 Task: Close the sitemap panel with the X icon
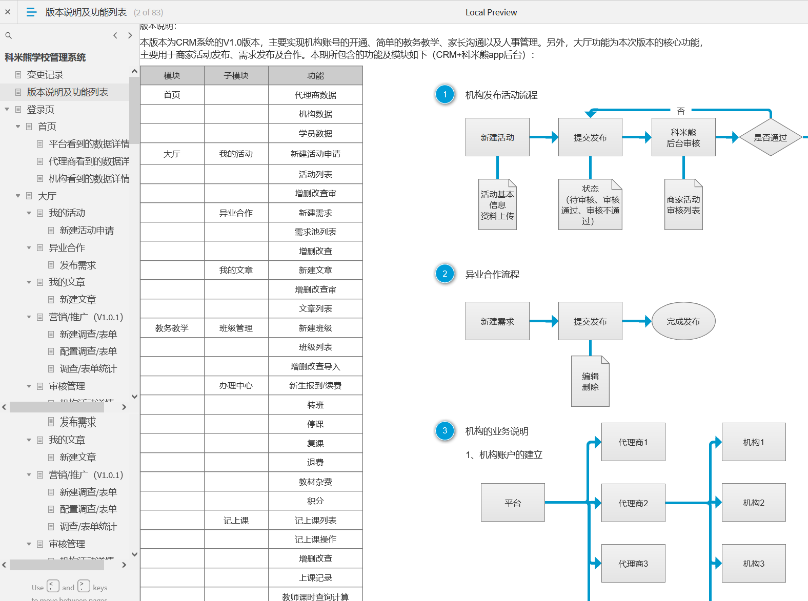[8, 12]
